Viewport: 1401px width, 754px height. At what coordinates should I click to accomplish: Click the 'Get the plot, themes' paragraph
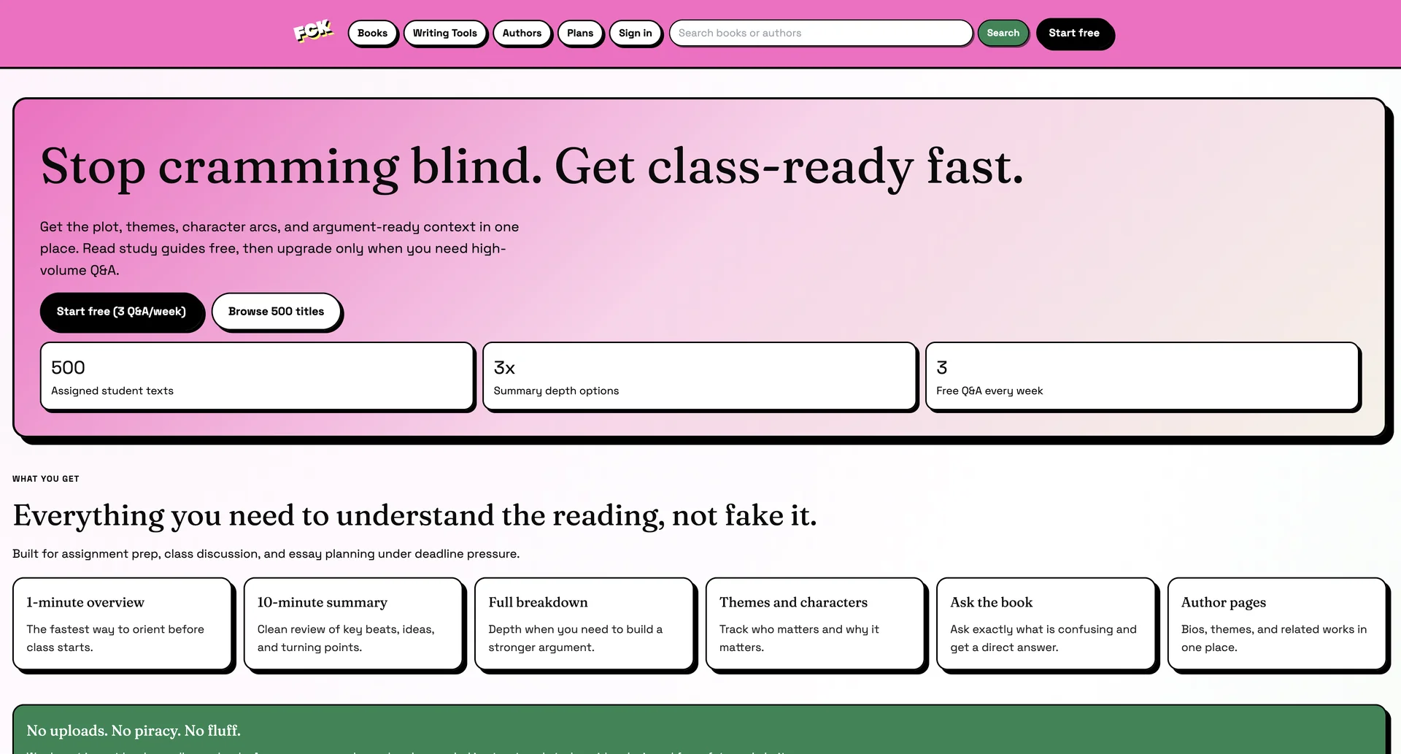[279, 248]
